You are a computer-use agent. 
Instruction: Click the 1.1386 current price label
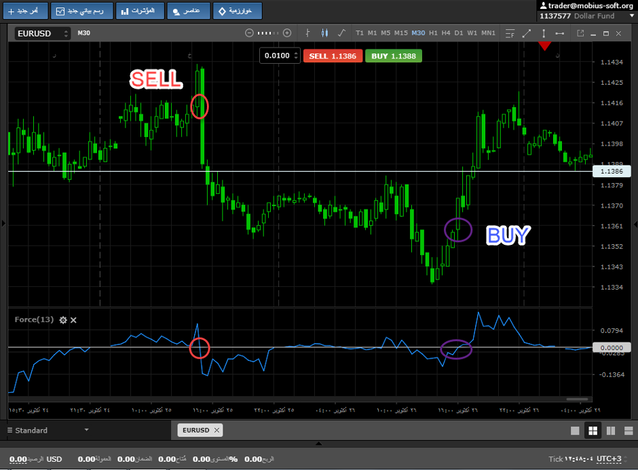pyautogui.click(x=612, y=171)
